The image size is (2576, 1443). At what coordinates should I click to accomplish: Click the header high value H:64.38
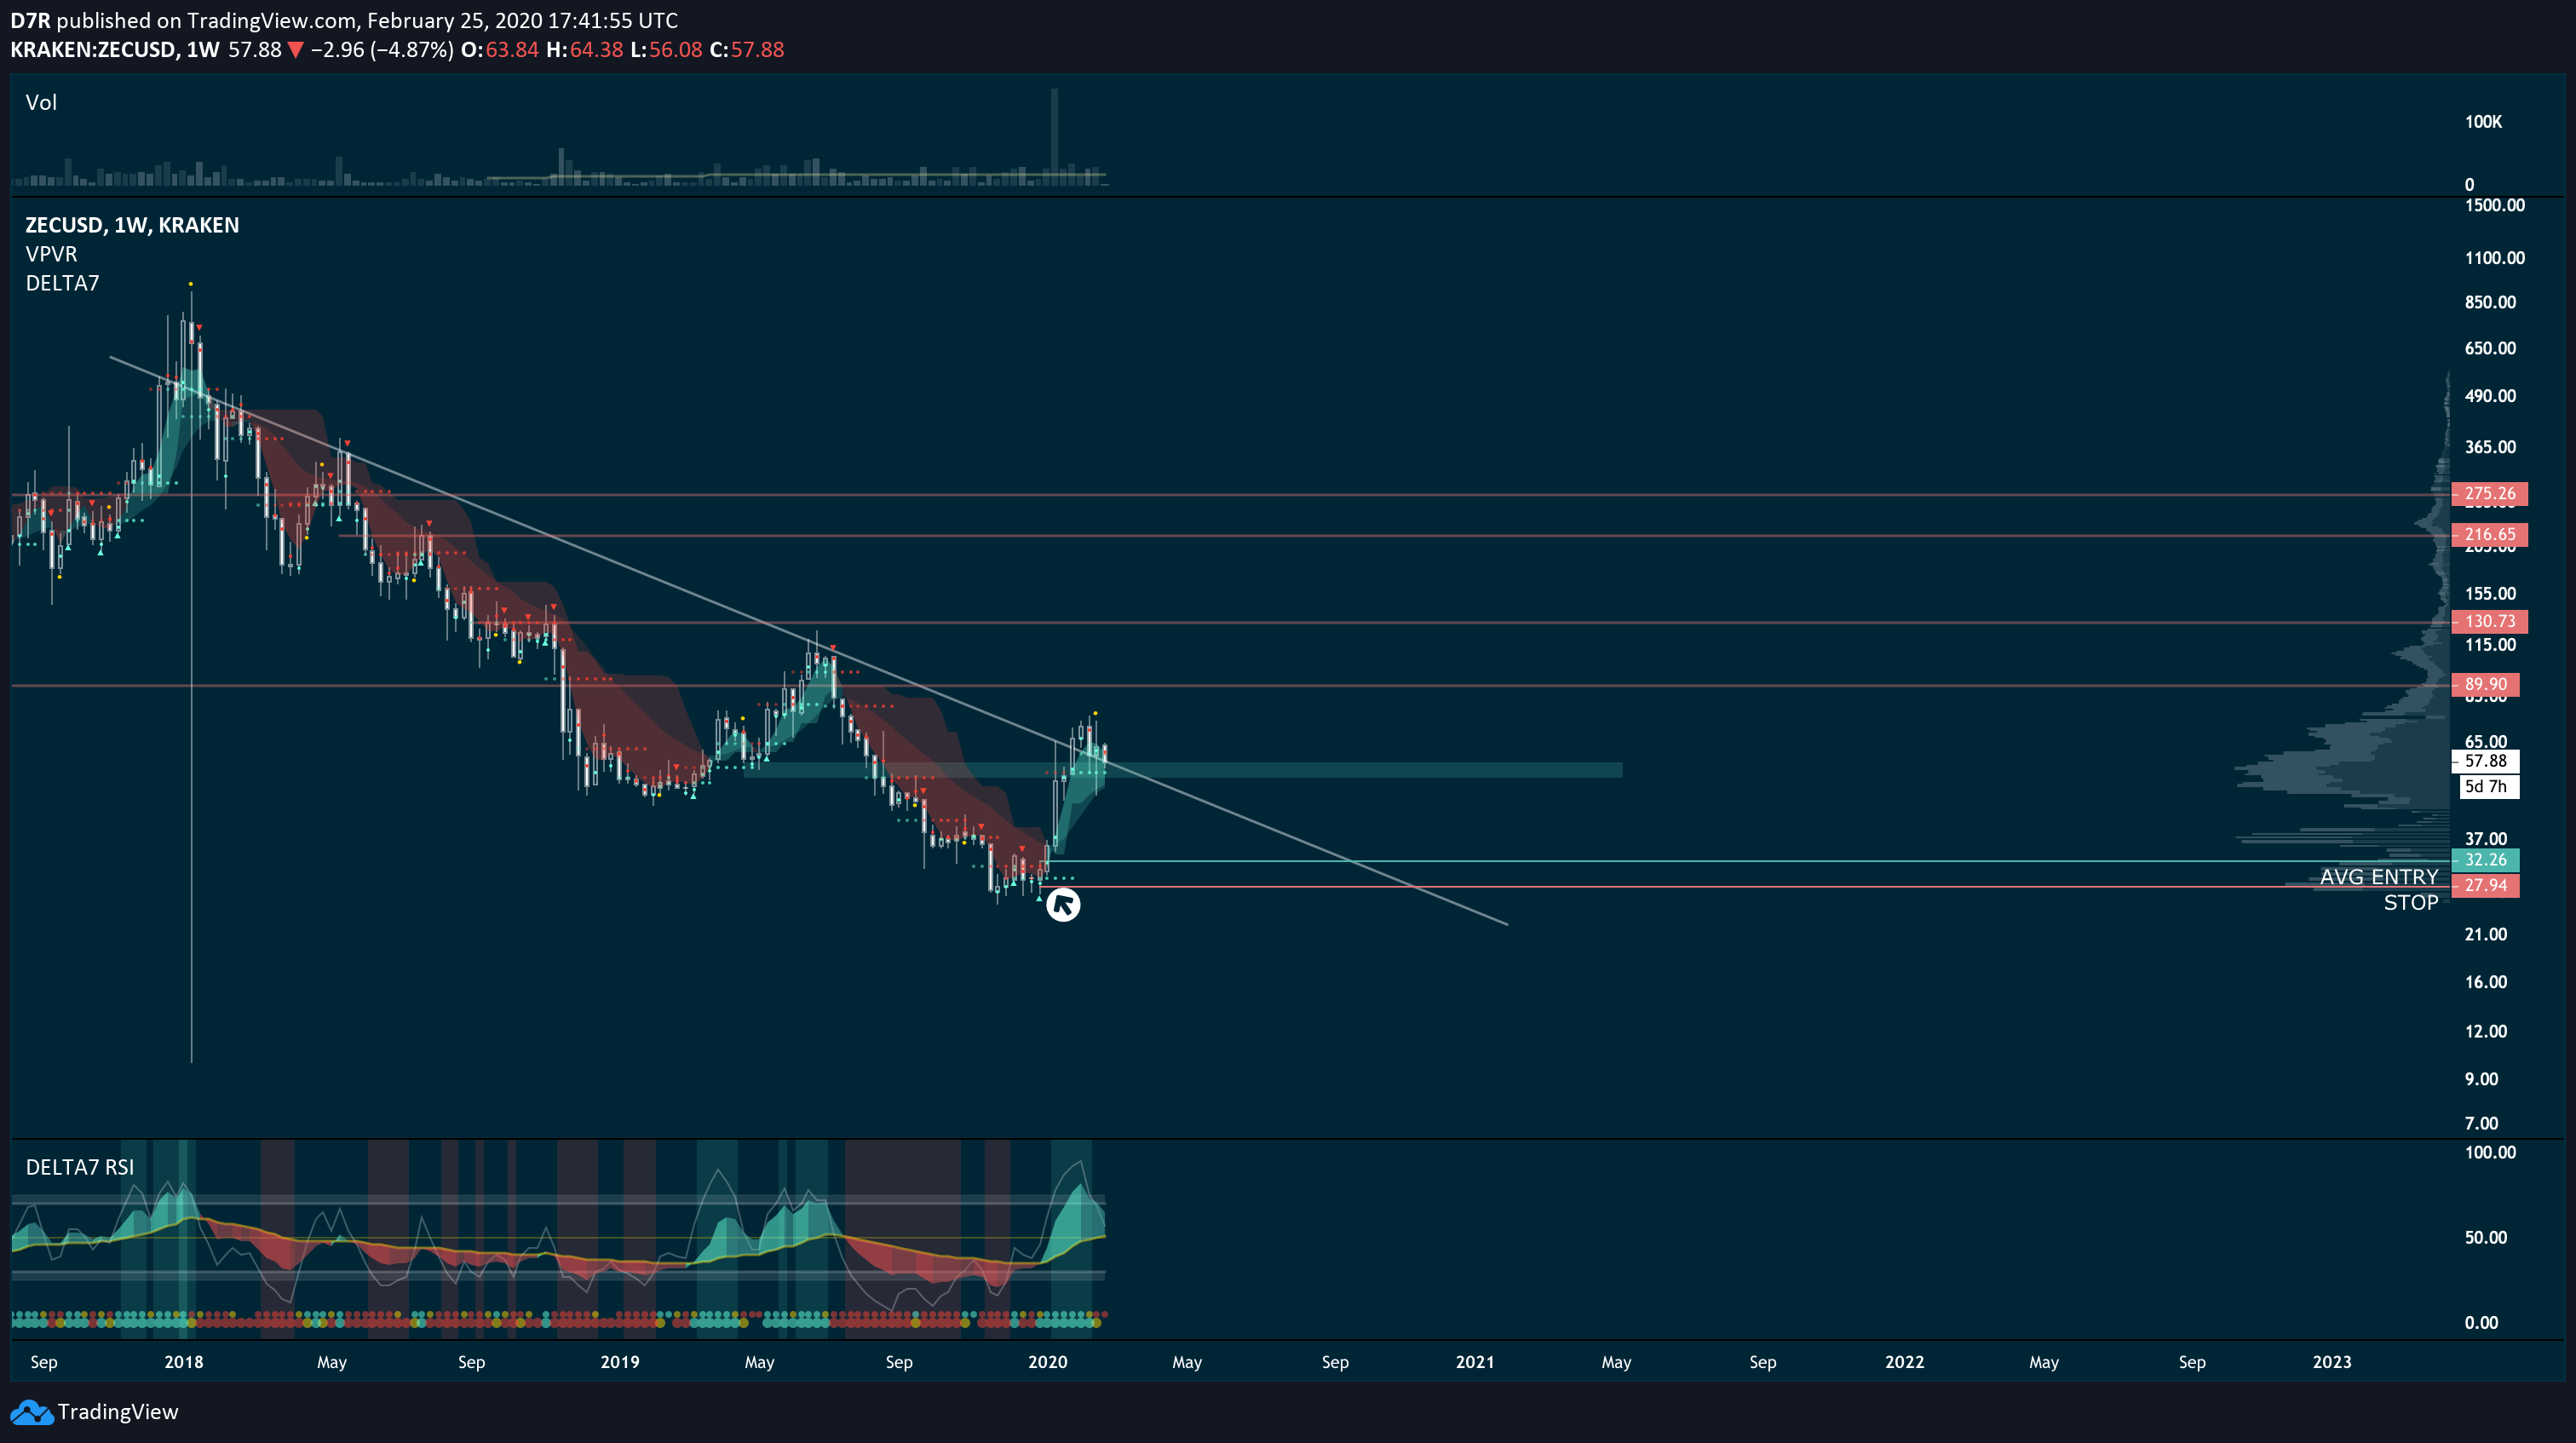click(x=585, y=50)
